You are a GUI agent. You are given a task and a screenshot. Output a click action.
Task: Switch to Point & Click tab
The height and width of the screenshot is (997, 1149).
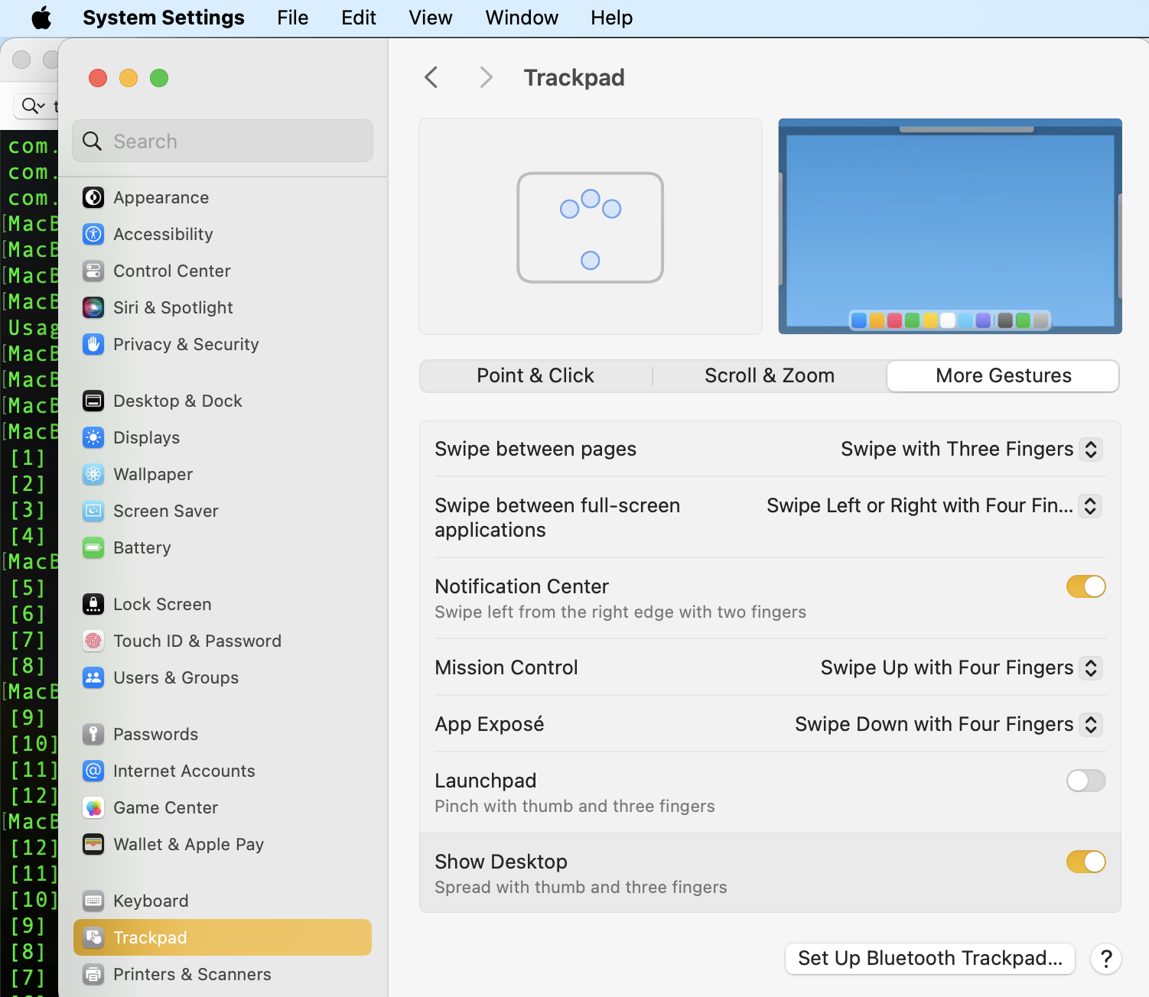pyautogui.click(x=535, y=375)
